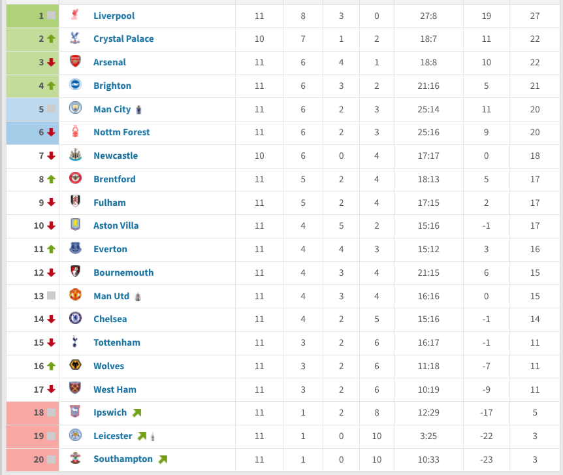Click the Liverpool club crest icon
This screenshot has width=563, height=475.
pyautogui.click(x=75, y=15)
